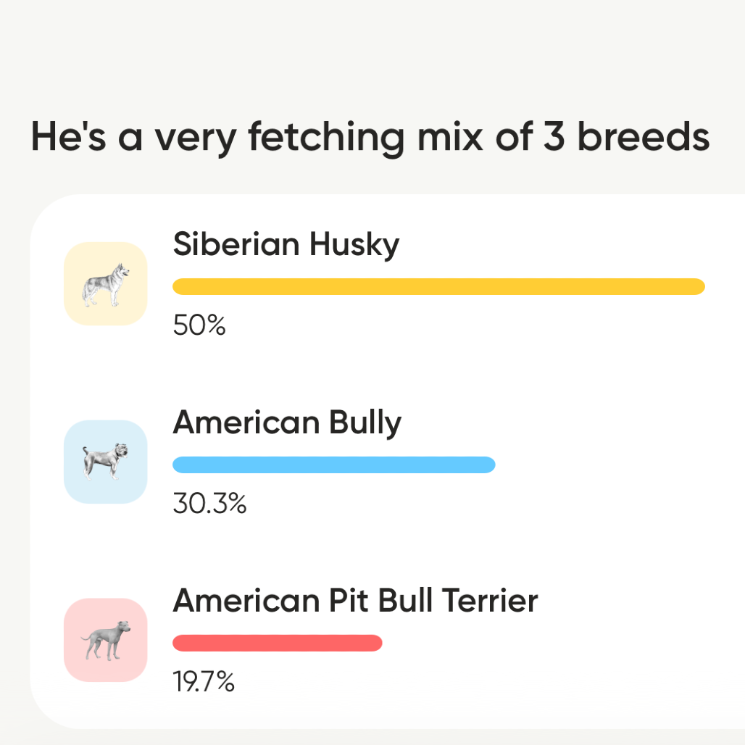Select the Siberian Husky breed name

286,245
